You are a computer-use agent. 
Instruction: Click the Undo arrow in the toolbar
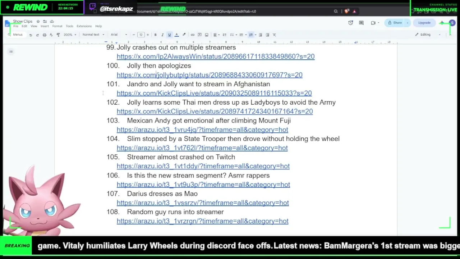31,35
